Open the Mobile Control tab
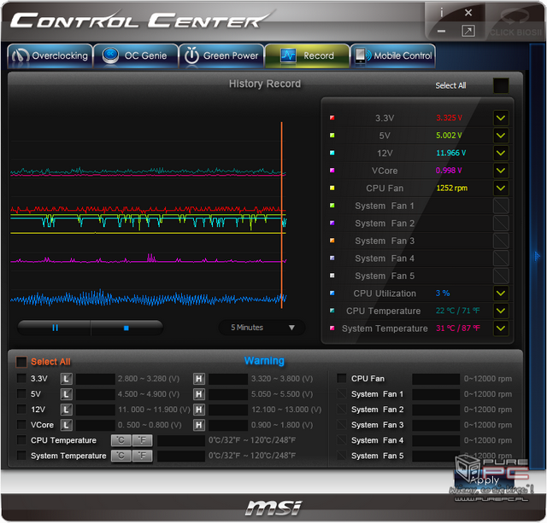Image resolution: width=547 pixels, height=523 pixels. point(393,55)
